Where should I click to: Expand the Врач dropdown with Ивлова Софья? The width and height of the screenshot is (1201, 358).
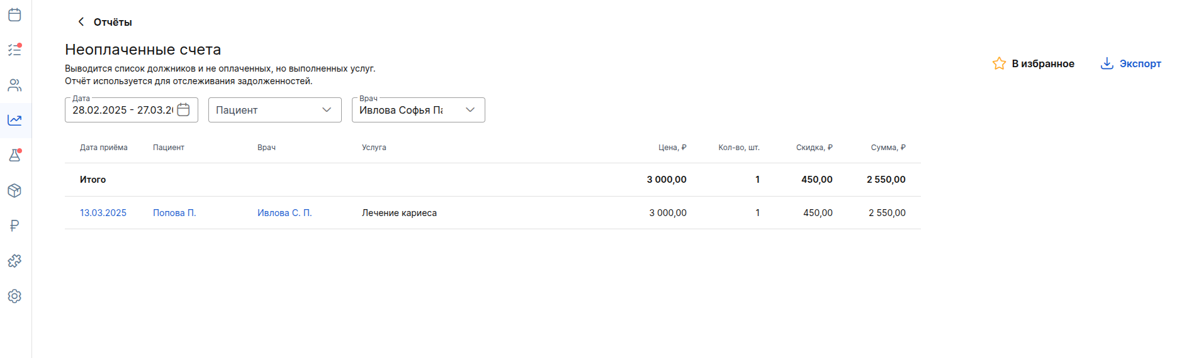419,110
